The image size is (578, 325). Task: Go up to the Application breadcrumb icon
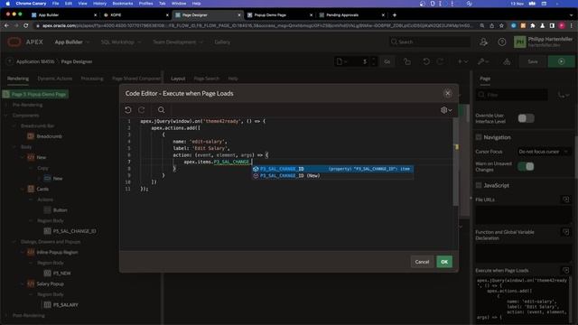10,61
